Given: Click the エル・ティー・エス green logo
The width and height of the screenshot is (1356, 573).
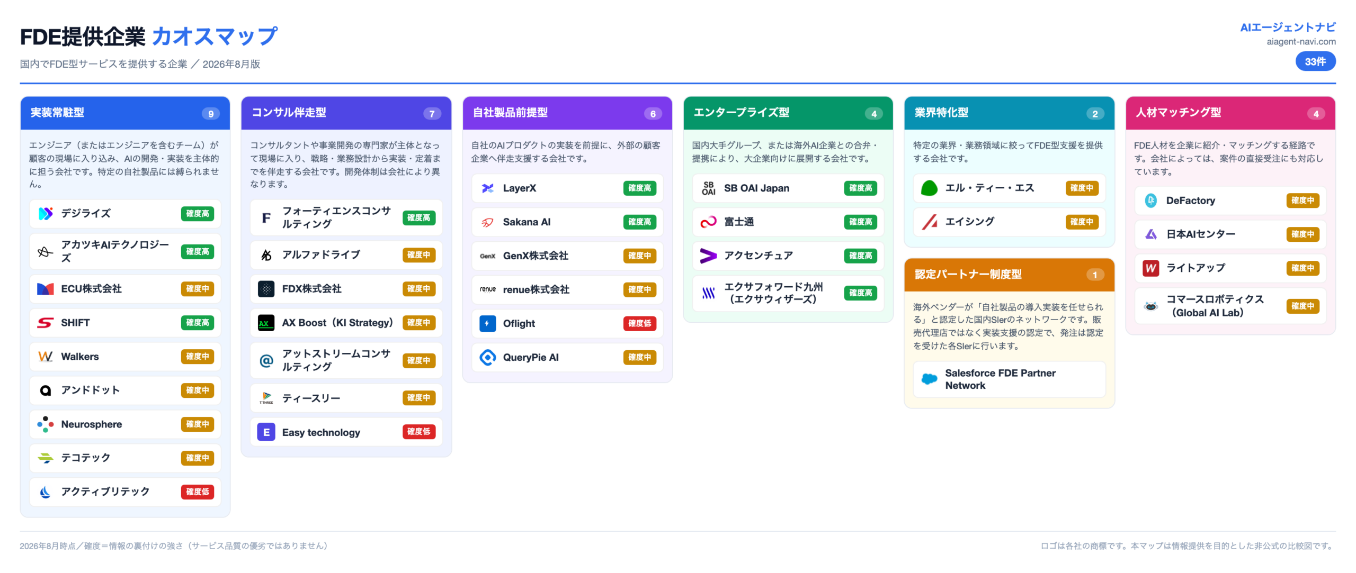Looking at the screenshot, I should tap(930, 188).
